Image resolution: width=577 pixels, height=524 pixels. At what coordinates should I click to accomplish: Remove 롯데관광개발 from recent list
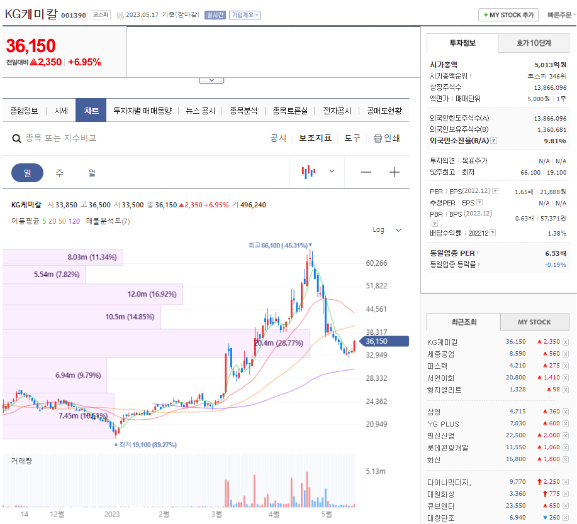pos(566,447)
